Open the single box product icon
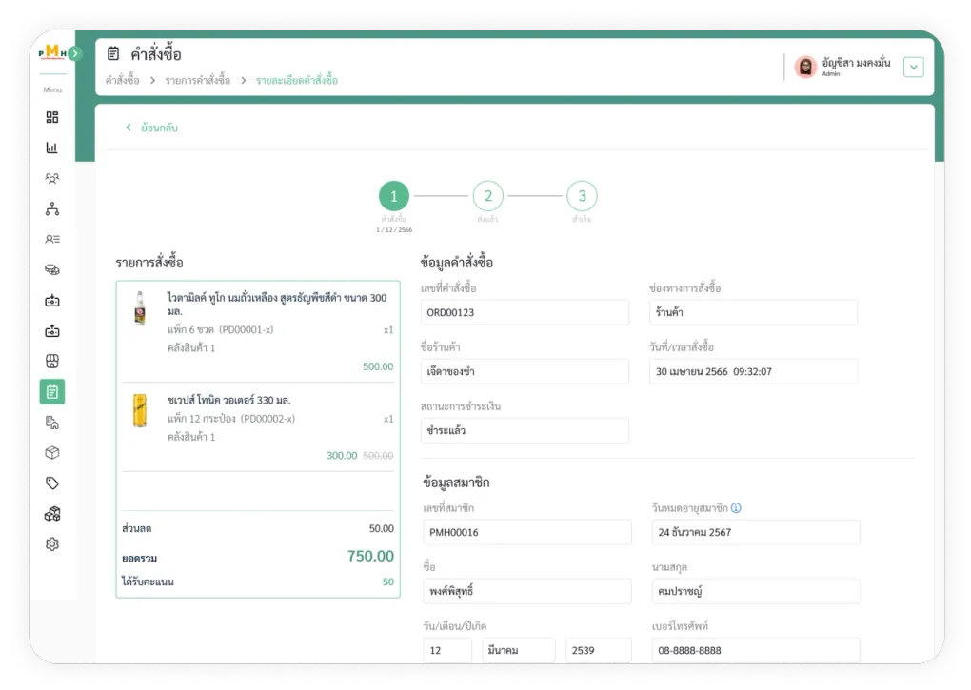The width and height of the screenshot is (971, 690). (52, 452)
